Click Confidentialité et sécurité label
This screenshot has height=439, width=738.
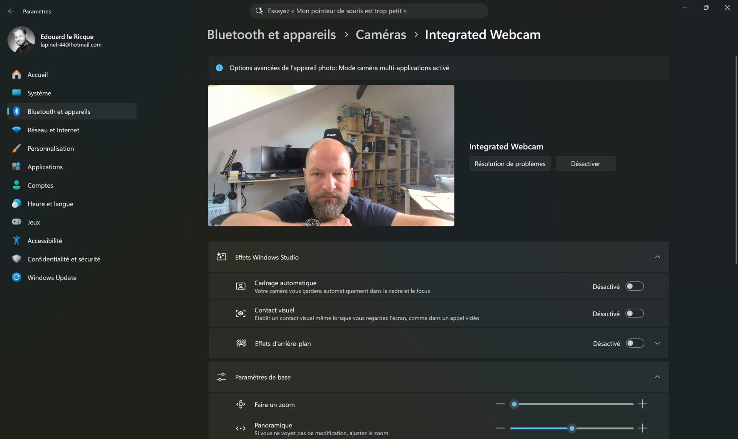pyautogui.click(x=64, y=259)
